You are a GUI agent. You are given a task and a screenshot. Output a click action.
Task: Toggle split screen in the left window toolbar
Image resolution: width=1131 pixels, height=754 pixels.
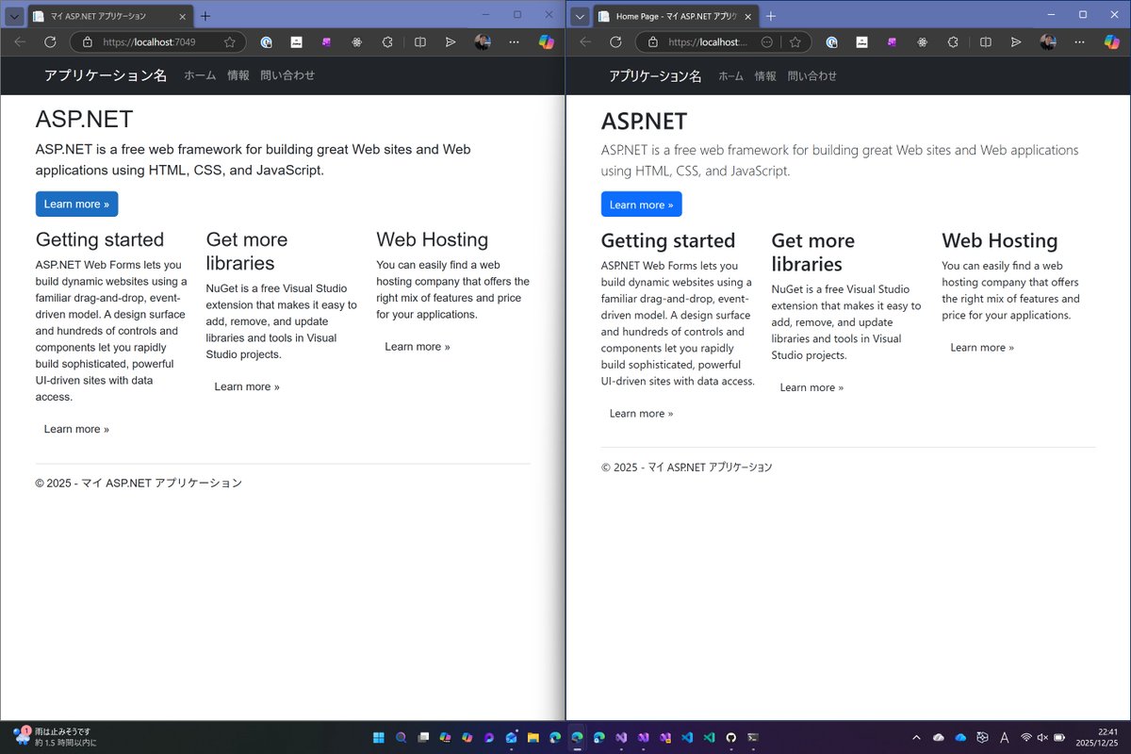point(420,42)
